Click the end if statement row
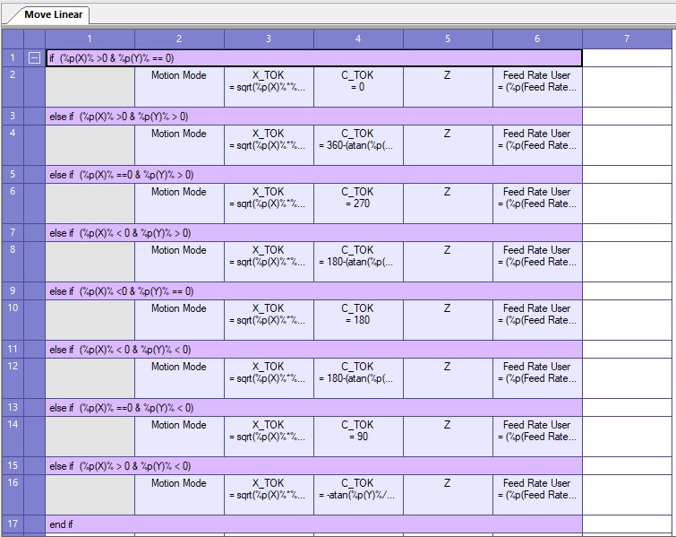Image resolution: width=676 pixels, height=537 pixels. coord(313,524)
